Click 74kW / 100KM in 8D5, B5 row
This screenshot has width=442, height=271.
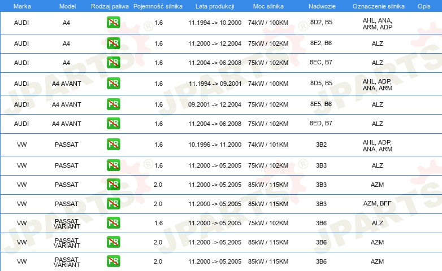tap(268, 84)
